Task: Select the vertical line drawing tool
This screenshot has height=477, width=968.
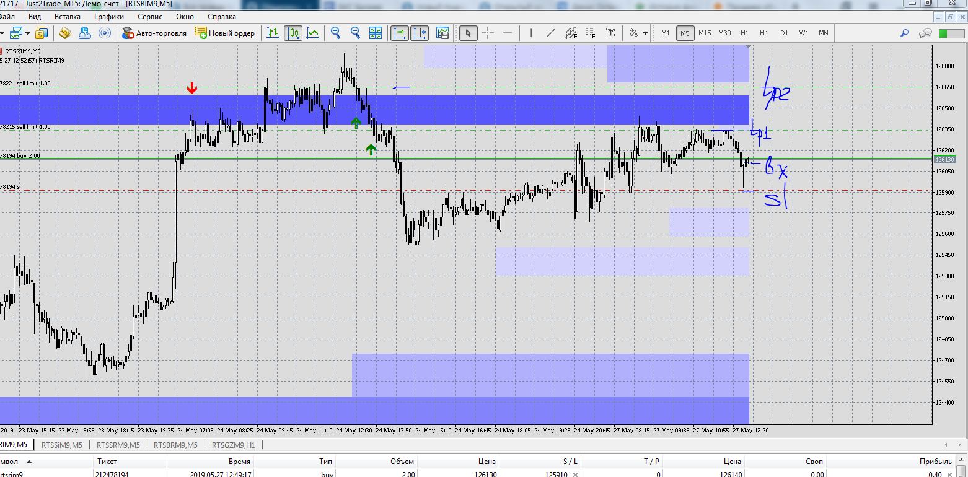Action: pyautogui.click(x=530, y=33)
